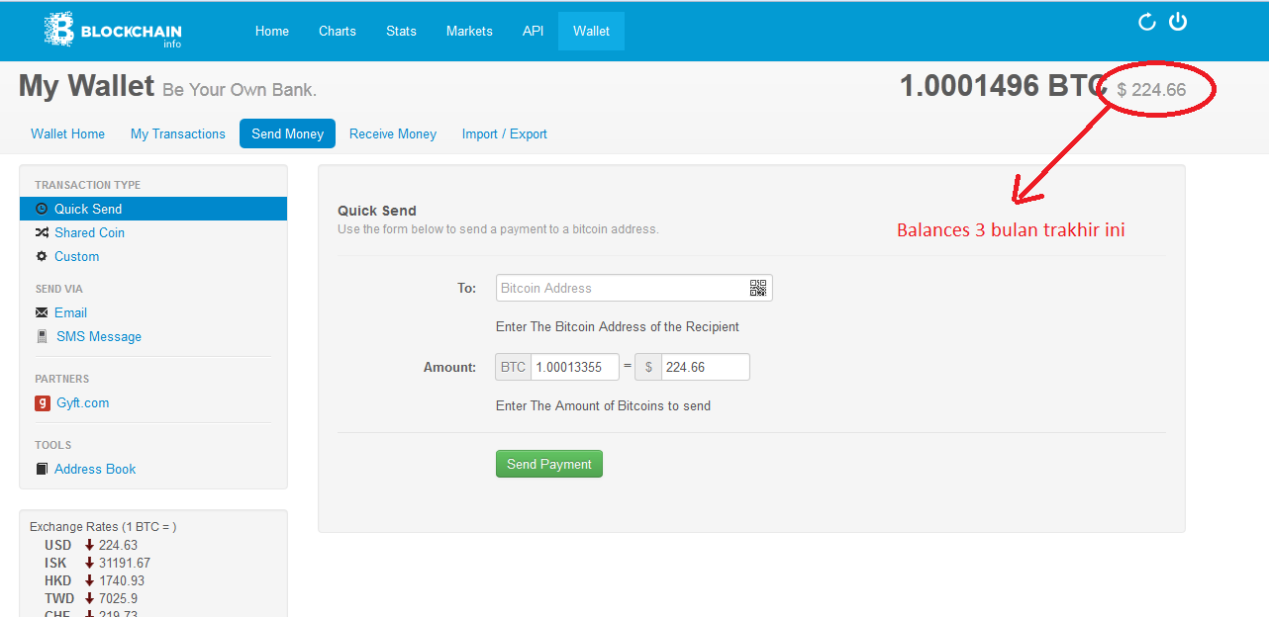Click the HKD rate 1740.93
The width and height of the screenshot is (1269, 617).
122,580
